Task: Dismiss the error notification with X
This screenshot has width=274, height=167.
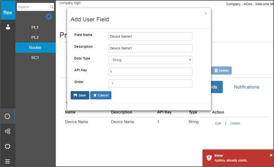Action: (x=271, y=155)
